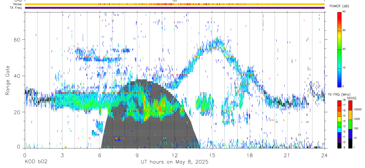Screen dimensions: 365x168
Task: Click the 11 label on TX frequency scale
Action: coord(344,137)
